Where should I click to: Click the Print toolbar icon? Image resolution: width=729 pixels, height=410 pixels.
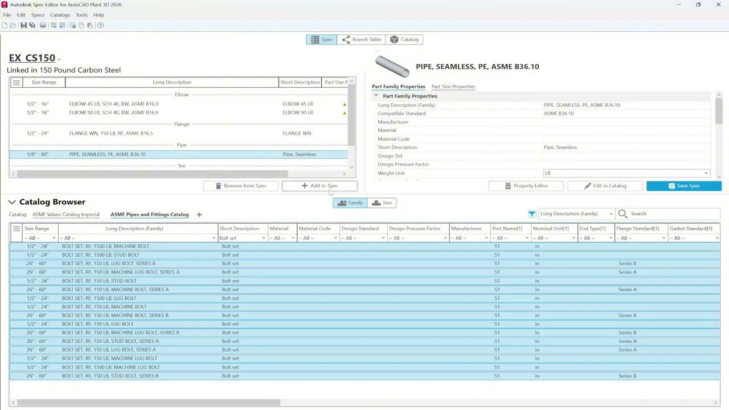(x=43, y=25)
